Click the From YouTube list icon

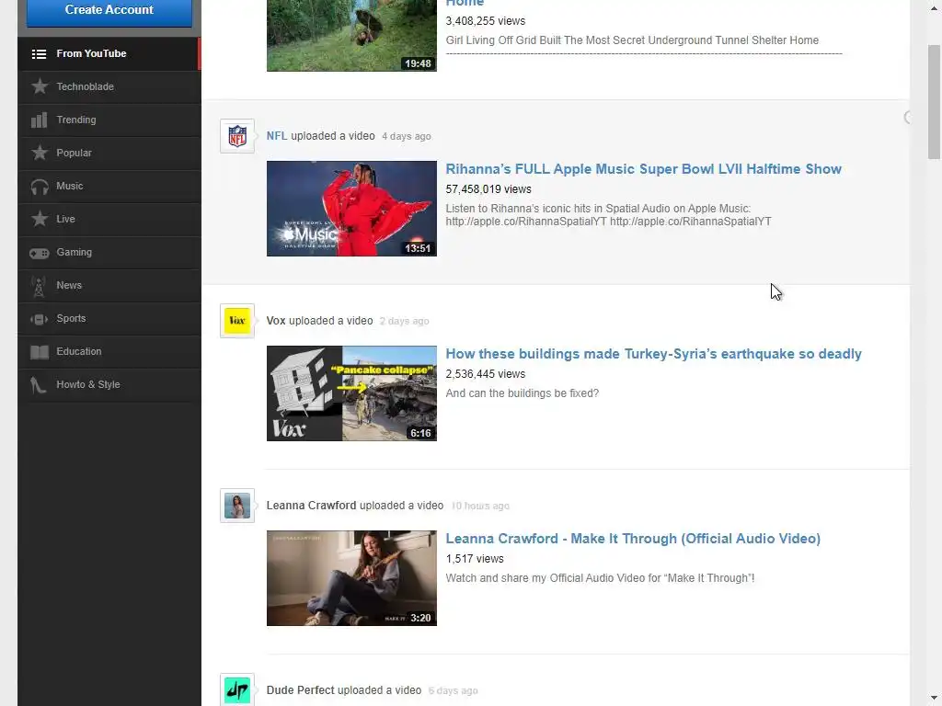[39, 54]
